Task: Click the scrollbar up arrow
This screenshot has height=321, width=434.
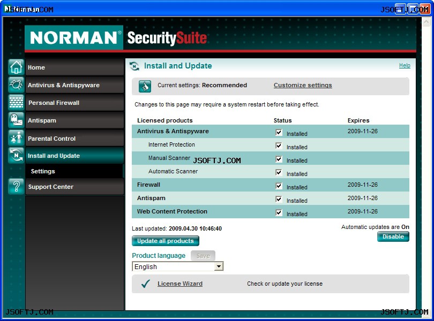Action: 426,21
